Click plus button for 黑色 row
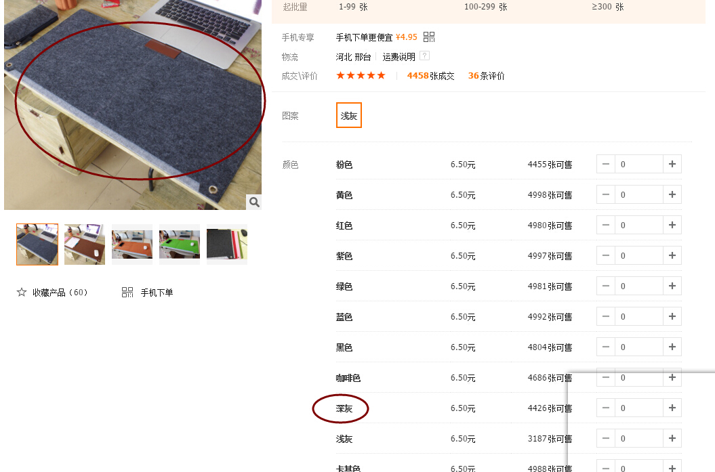715x472 pixels. (672, 347)
